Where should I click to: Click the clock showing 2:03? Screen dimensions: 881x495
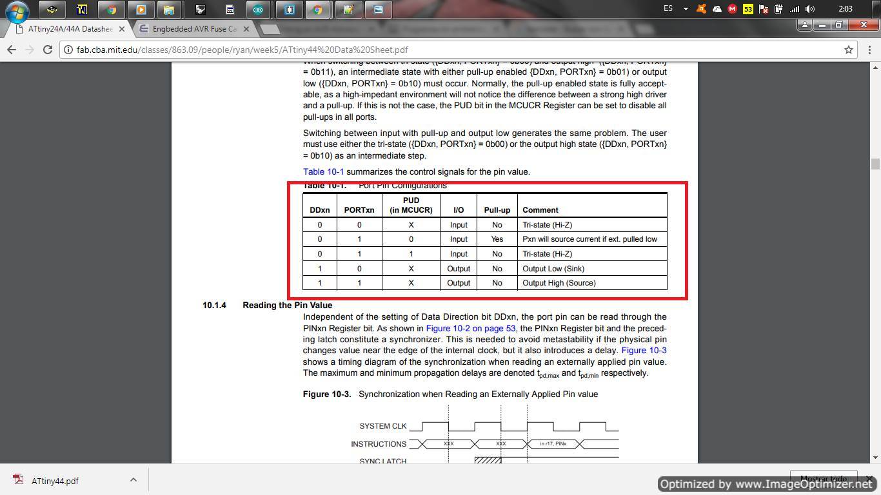point(846,9)
